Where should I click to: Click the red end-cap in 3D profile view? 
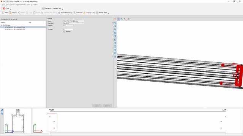click(239, 76)
